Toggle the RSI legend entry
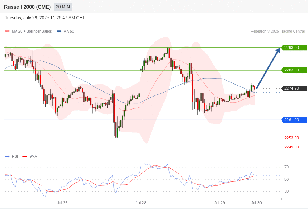308x209 pixels. 11,156
